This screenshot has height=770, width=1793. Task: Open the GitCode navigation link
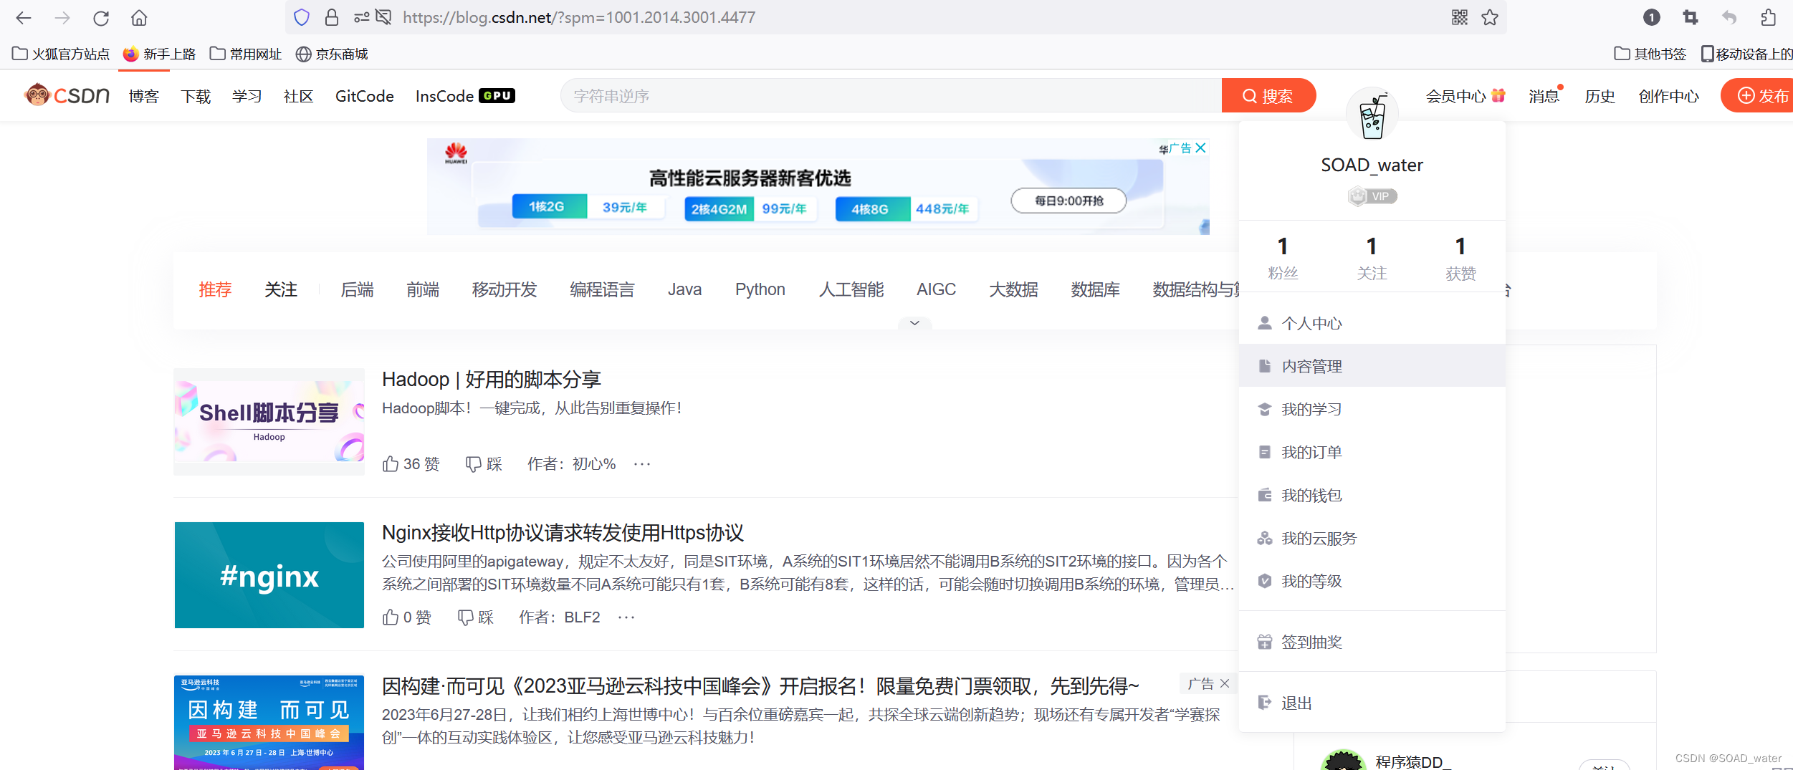click(364, 96)
